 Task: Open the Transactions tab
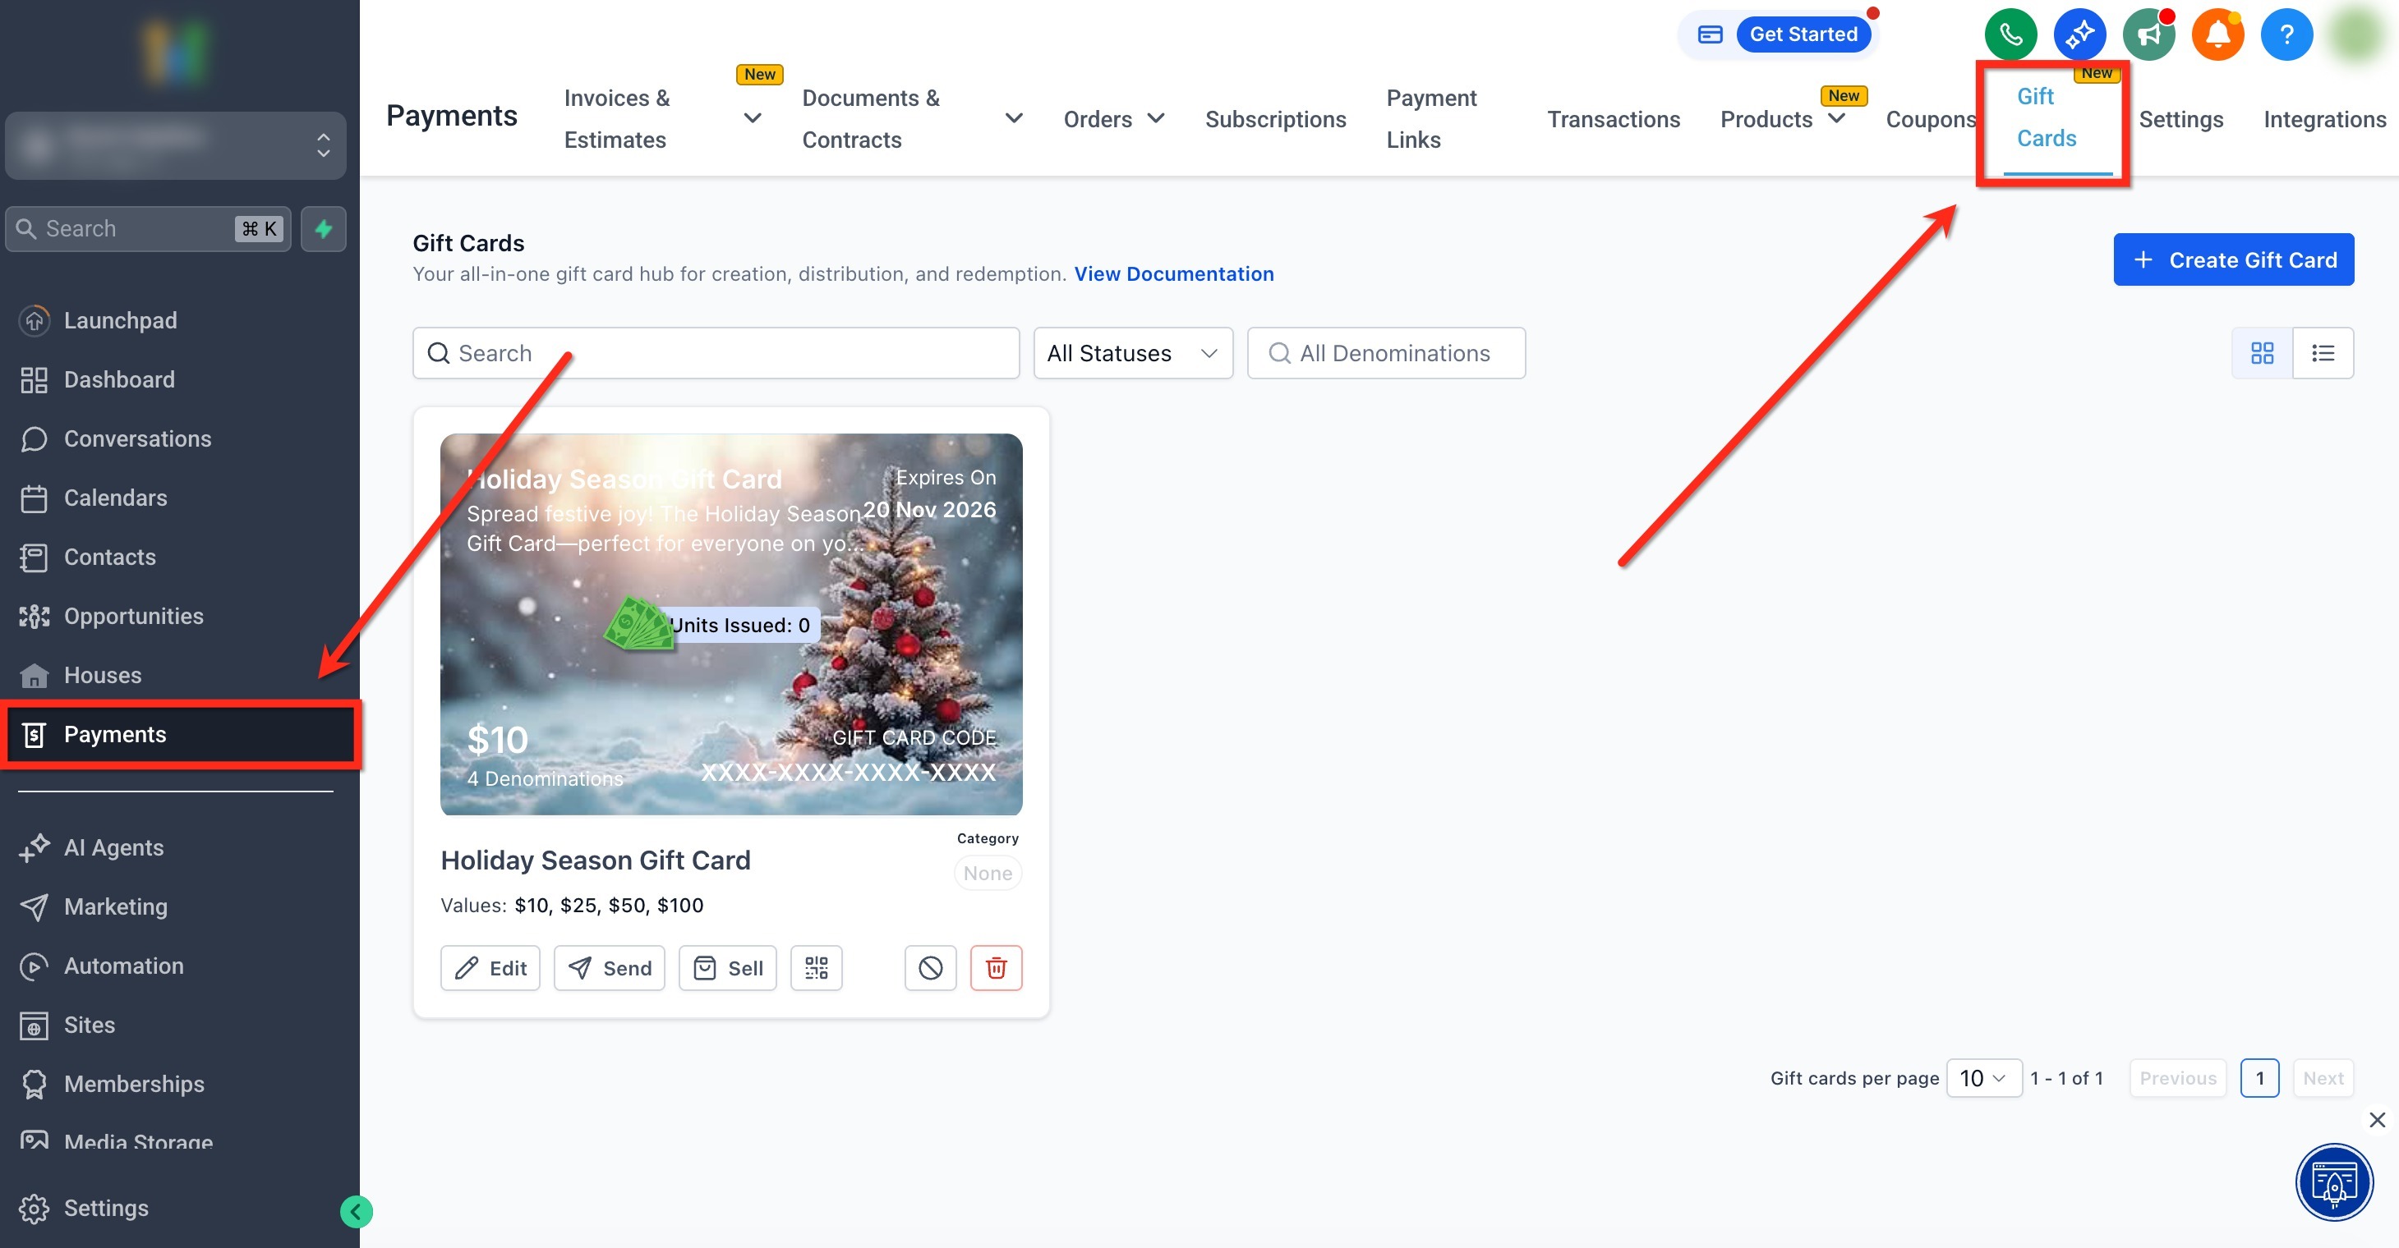click(x=1613, y=119)
